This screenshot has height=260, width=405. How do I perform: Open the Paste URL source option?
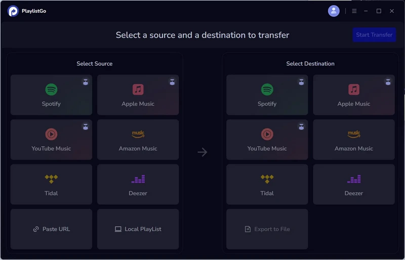click(x=51, y=229)
